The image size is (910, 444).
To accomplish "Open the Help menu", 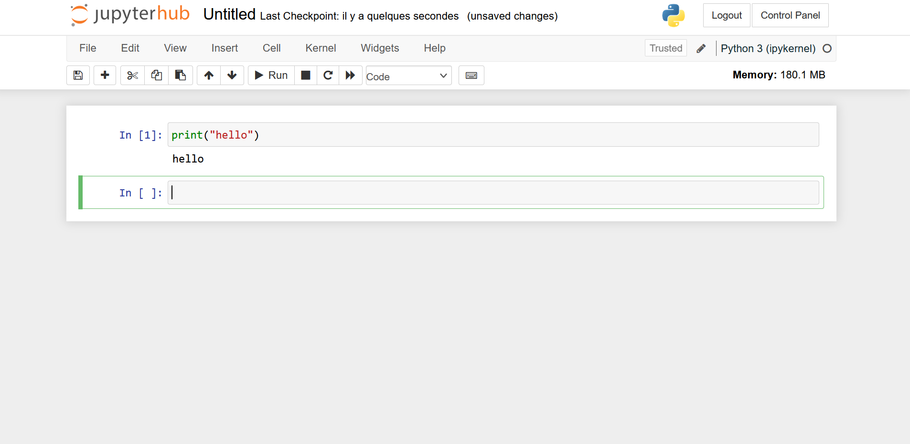I will click(x=435, y=48).
